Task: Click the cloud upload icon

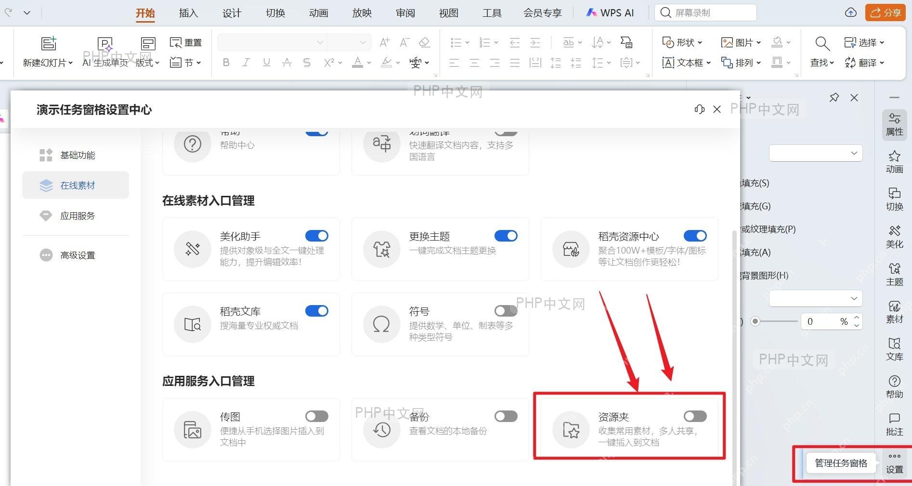Action: click(x=851, y=13)
